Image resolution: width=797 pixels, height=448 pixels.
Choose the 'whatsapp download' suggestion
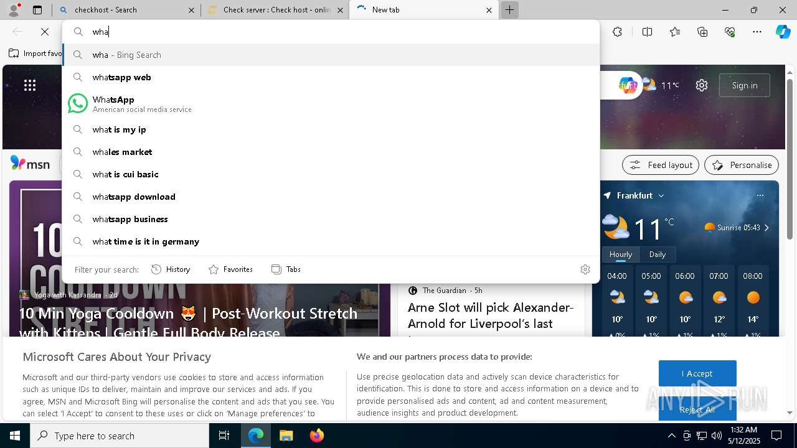pyautogui.click(x=331, y=197)
